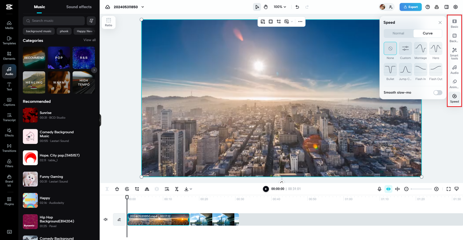This screenshot has width=463, height=240.
Task: Select the Sunrise track thumbnail
Action: coord(30,115)
